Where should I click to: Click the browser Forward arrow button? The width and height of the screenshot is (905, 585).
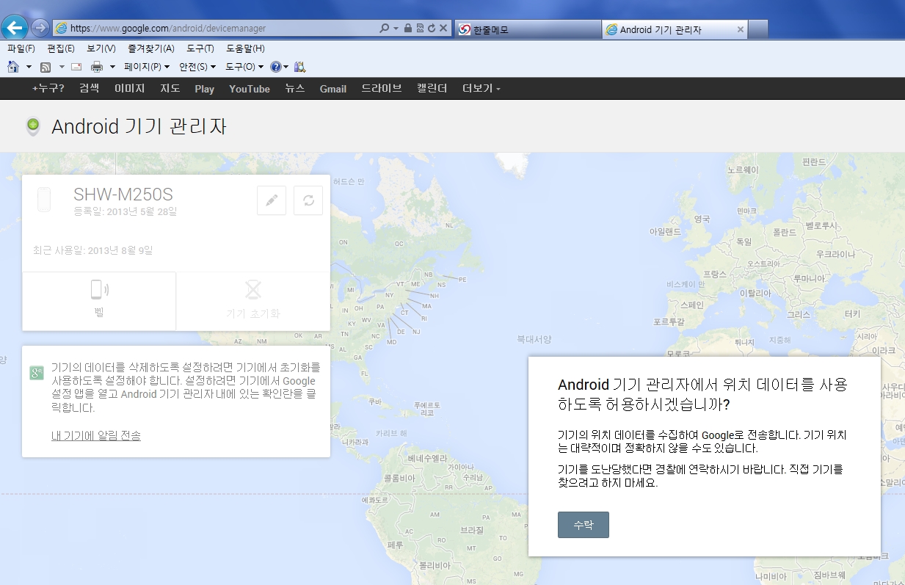coord(40,28)
